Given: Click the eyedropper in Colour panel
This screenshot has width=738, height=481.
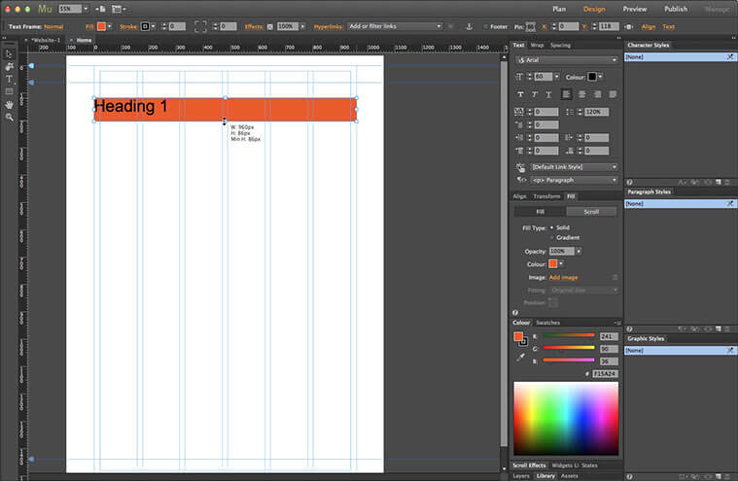Looking at the screenshot, I should coord(519,358).
